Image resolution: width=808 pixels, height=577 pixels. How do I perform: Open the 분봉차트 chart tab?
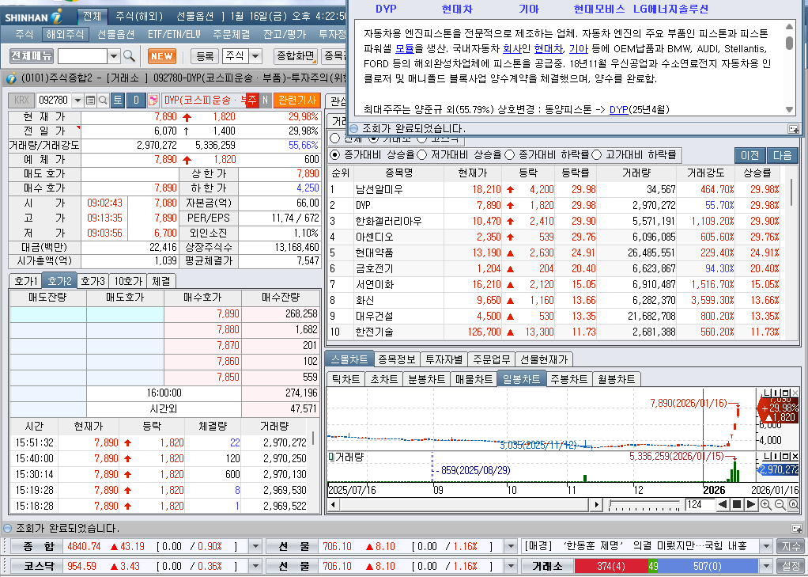[427, 379]
